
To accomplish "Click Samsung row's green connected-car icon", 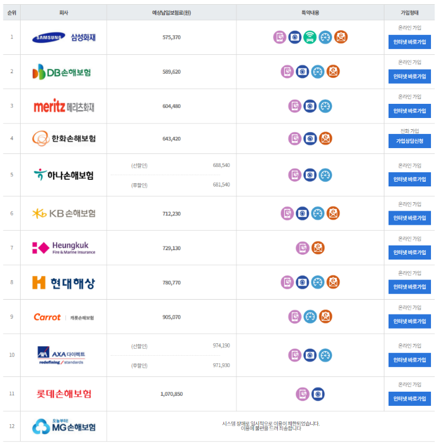I will coord(310,37).
